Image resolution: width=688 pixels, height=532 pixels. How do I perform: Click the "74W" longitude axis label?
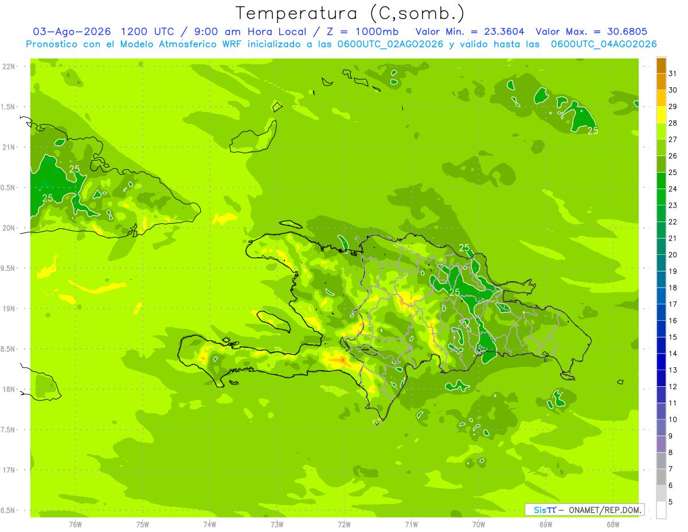(210, 525)
